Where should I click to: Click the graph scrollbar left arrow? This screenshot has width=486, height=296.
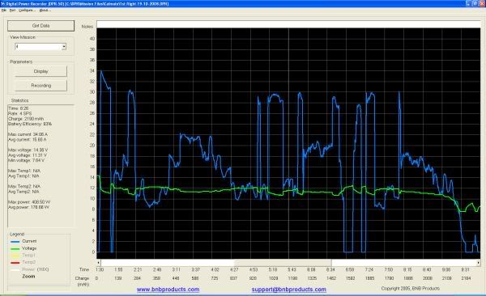pyautogui.click(x=99, y=263)
